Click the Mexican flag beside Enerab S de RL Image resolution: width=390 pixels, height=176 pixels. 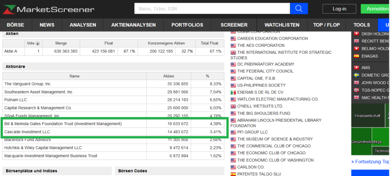[233, 92]
